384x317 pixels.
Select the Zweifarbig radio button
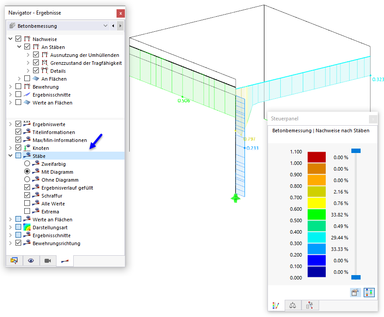point(26,164)
